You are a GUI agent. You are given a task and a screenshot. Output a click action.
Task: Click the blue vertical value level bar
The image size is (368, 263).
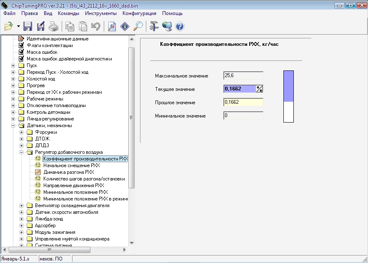pos(288,86)
